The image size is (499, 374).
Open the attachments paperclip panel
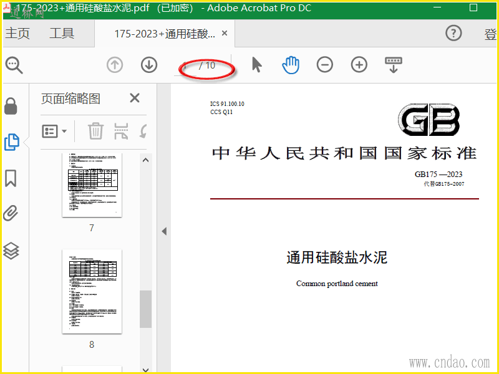pyautogui.click(x=11, y=213)
